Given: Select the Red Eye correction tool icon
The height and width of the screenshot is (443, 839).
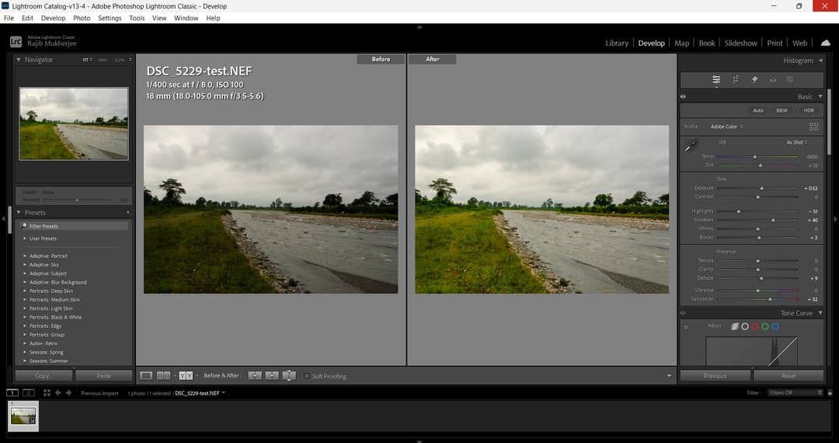Looking at the screenshot, I should pyautogui.click(x=773, y=80).
